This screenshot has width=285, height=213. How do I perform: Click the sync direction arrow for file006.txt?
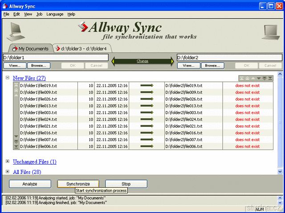tap(147, 146)
